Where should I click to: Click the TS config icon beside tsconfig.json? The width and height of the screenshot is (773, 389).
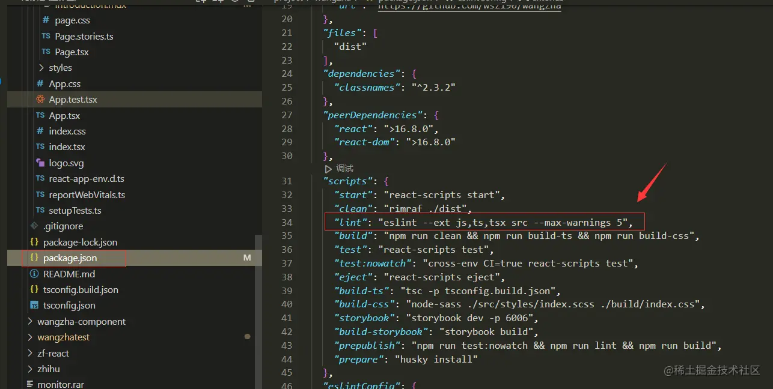(34, 305)
